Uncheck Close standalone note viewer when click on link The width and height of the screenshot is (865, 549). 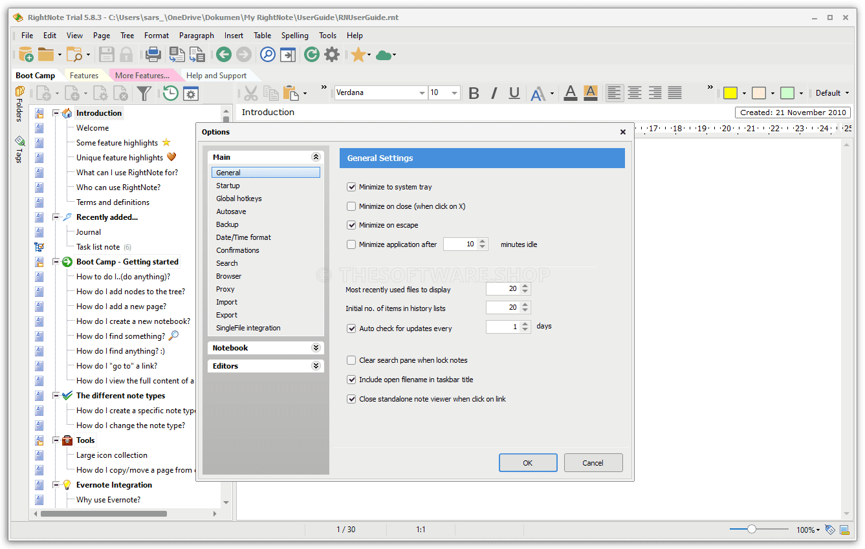(351, 399)
